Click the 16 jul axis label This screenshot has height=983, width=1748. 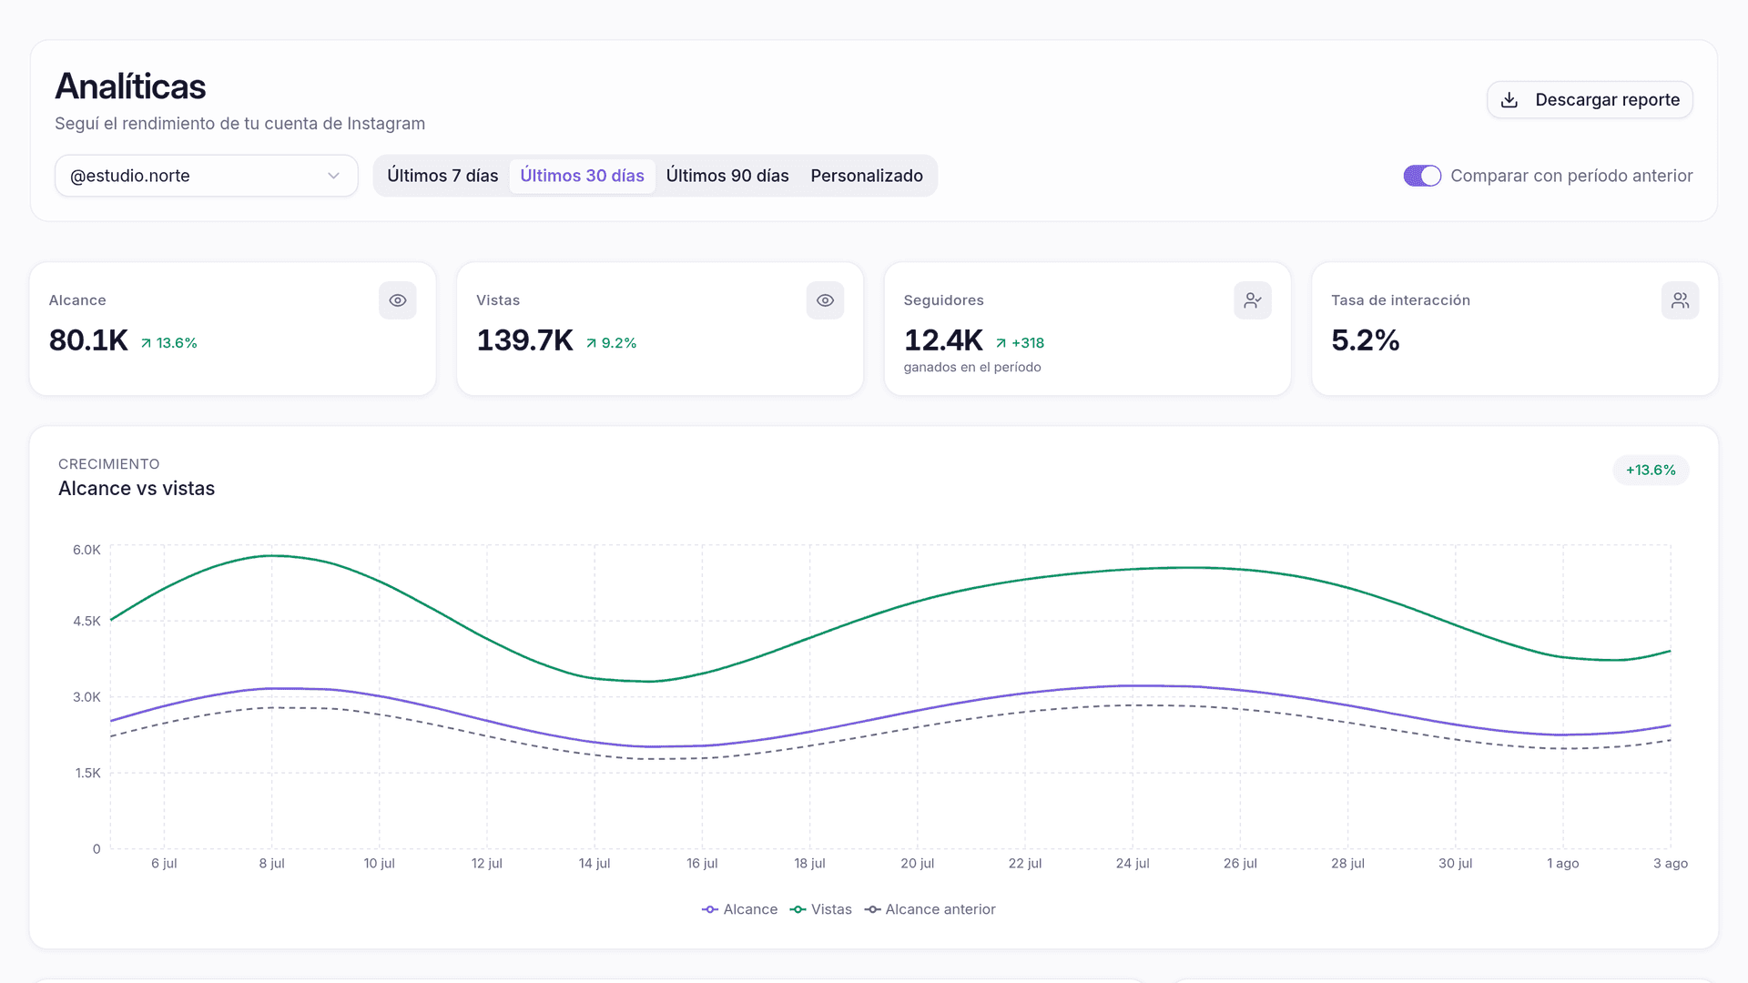click(x=702, y=864)
